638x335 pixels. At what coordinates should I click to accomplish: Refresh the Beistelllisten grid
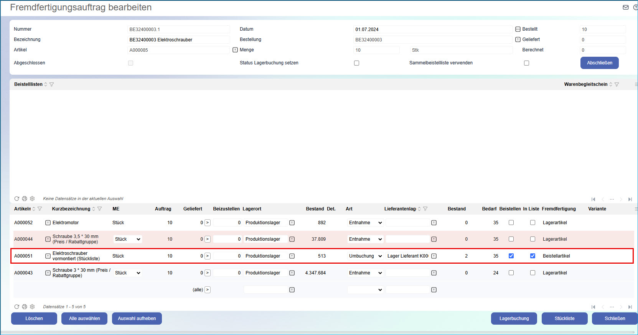pos(16,199)
